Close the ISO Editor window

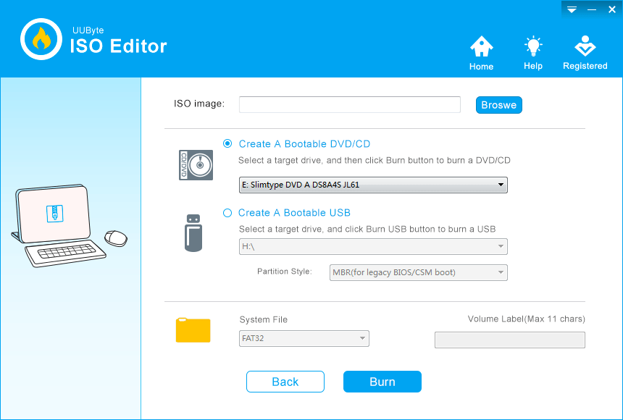(x=612, y=9)
